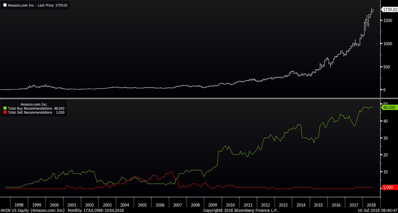Screen dimensions: 398x213
Task: Click the white Amazon.com Inc price legend swatch
Action: (x=4, y=6)
